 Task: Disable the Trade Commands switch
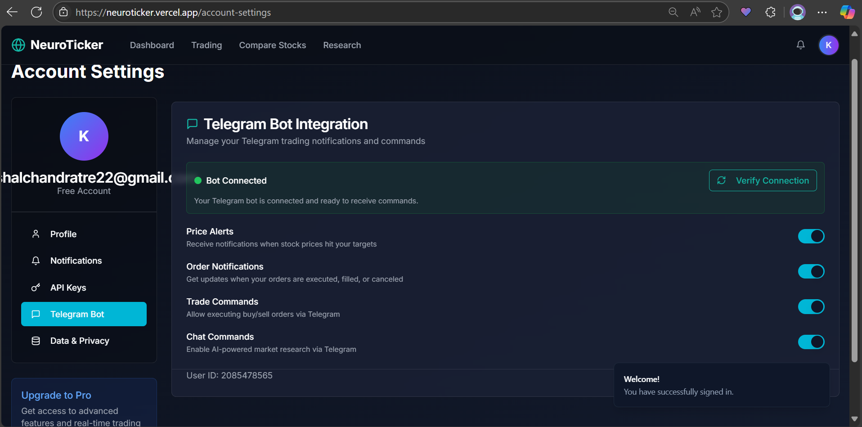[811, 306]
